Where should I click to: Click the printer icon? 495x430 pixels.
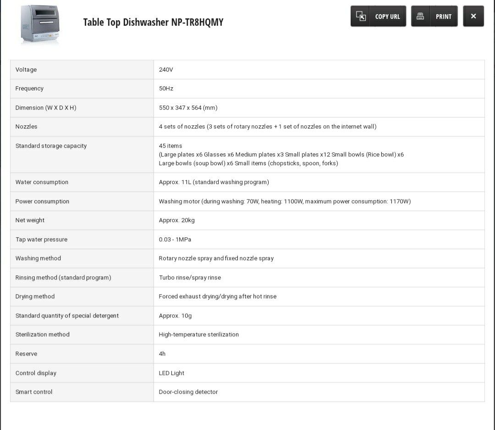(x=420, y=17)
